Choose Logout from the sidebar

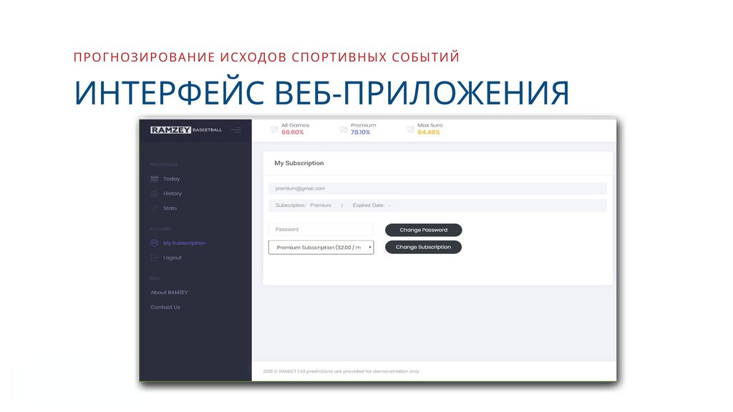(173, 257)
